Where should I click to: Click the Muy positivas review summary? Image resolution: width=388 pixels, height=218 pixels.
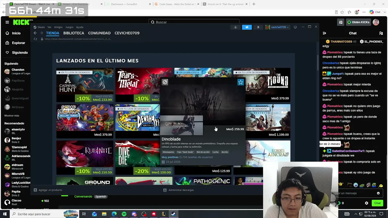[x=170, y=157]
